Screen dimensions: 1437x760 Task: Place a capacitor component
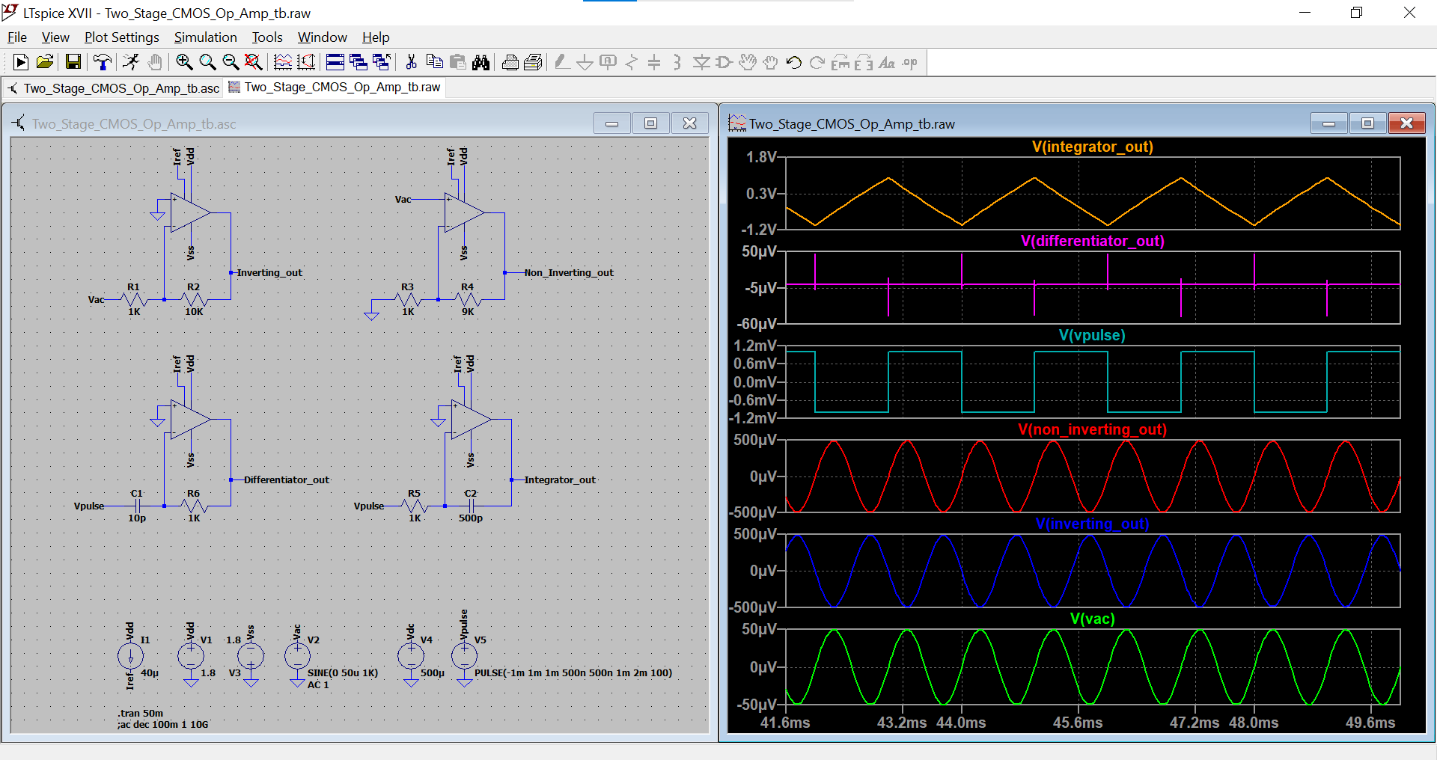tap(654, 62)
